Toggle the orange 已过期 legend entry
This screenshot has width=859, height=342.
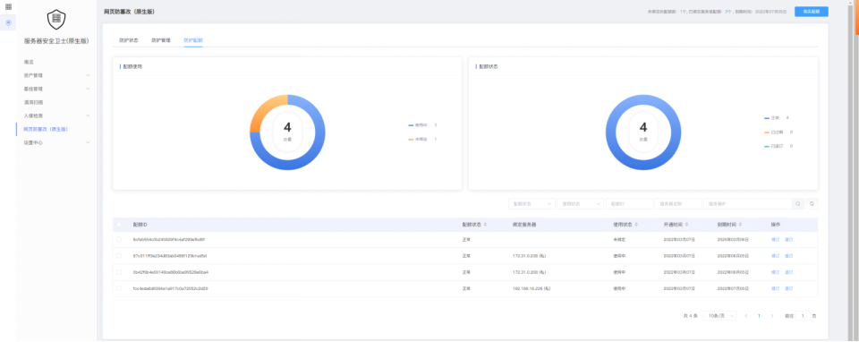pos(778,133)
